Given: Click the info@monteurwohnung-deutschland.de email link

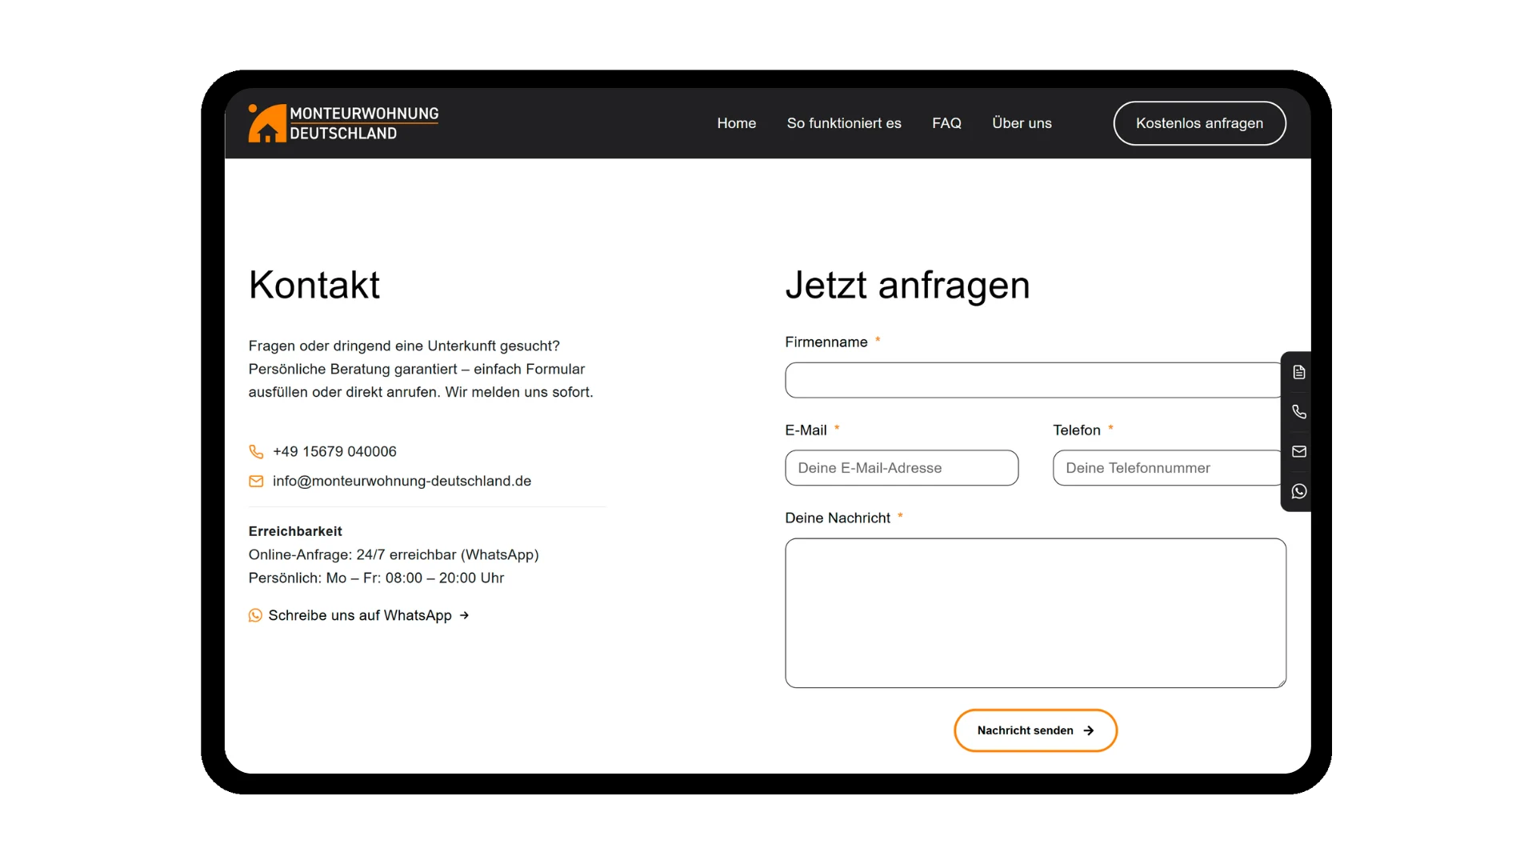Looking at the screenshot, I should click(402, 481).
